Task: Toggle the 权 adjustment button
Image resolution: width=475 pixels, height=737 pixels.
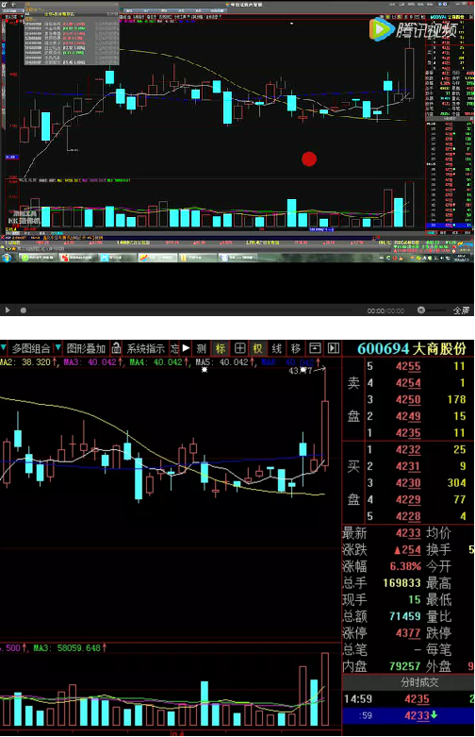Action: click(257, 348)
